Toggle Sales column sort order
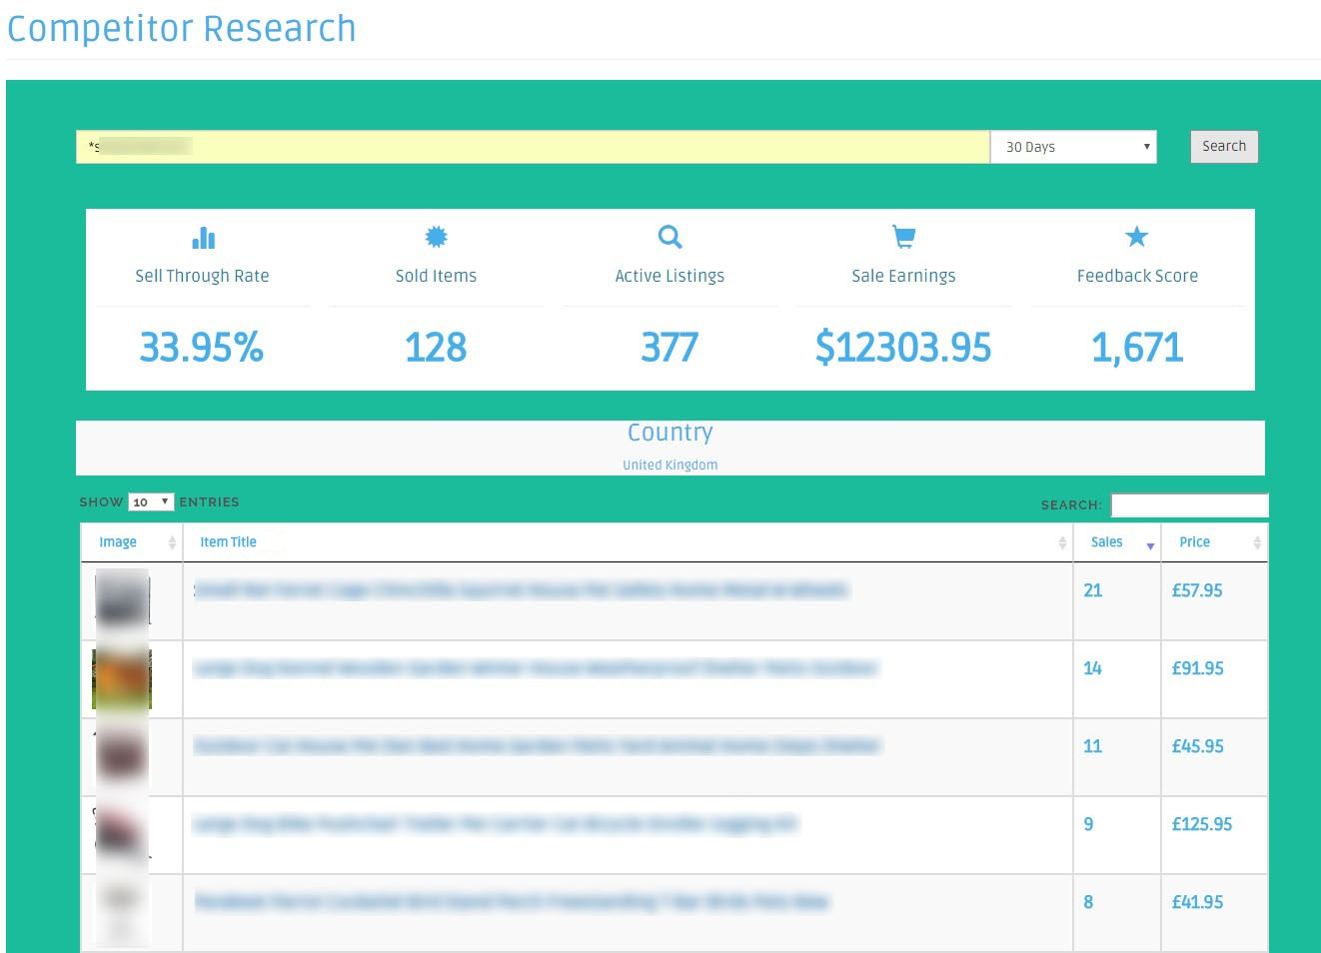1321x953 pixels. coord(1149,544)
